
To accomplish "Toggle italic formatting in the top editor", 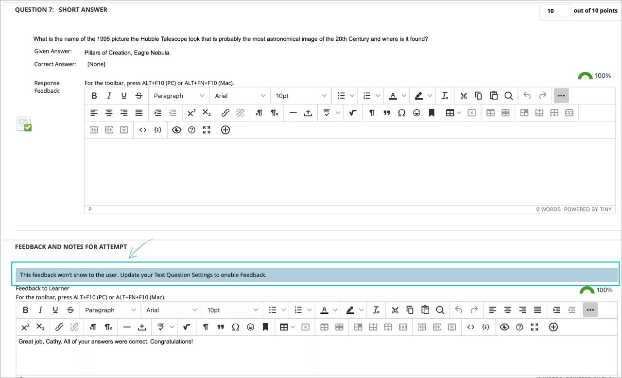I will pos(109,95).
